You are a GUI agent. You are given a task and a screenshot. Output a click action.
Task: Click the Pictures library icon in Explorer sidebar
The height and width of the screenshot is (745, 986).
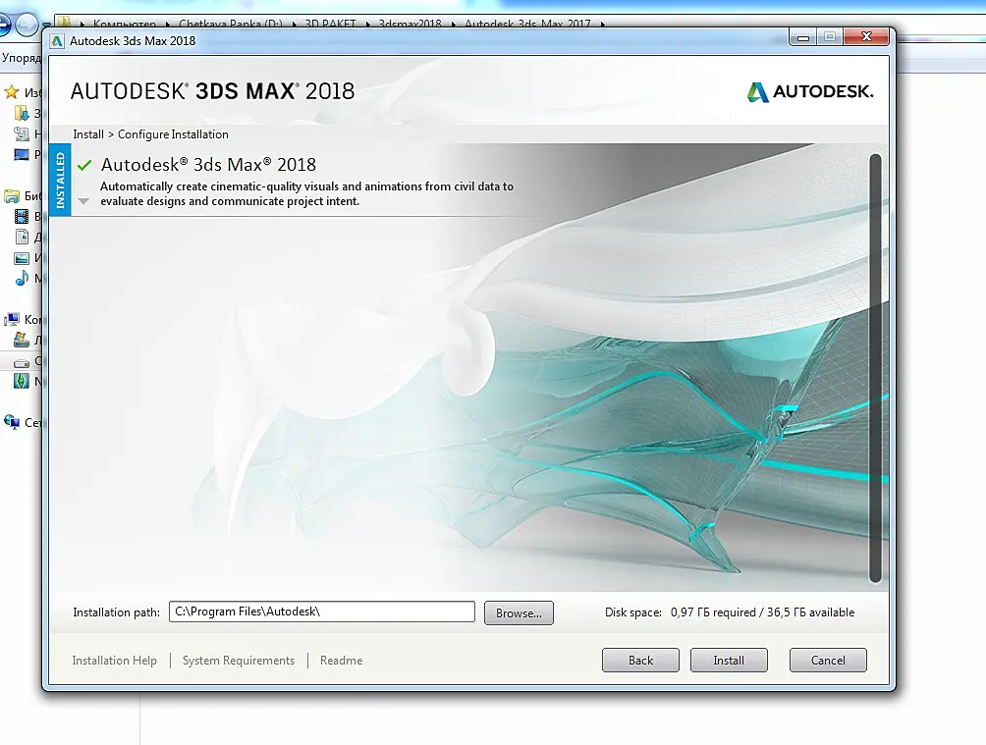(22, 258)
